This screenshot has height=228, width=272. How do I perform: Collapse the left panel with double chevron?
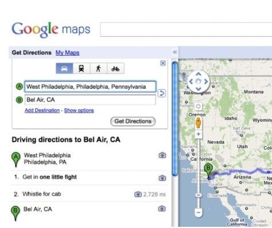[x=174, y=52]
